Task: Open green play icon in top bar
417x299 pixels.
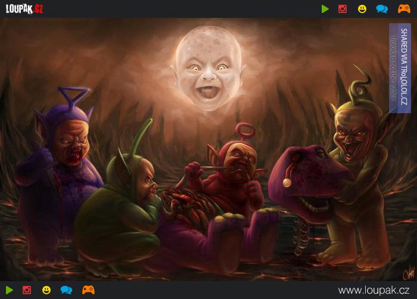Action: click(x=325, y=9)
